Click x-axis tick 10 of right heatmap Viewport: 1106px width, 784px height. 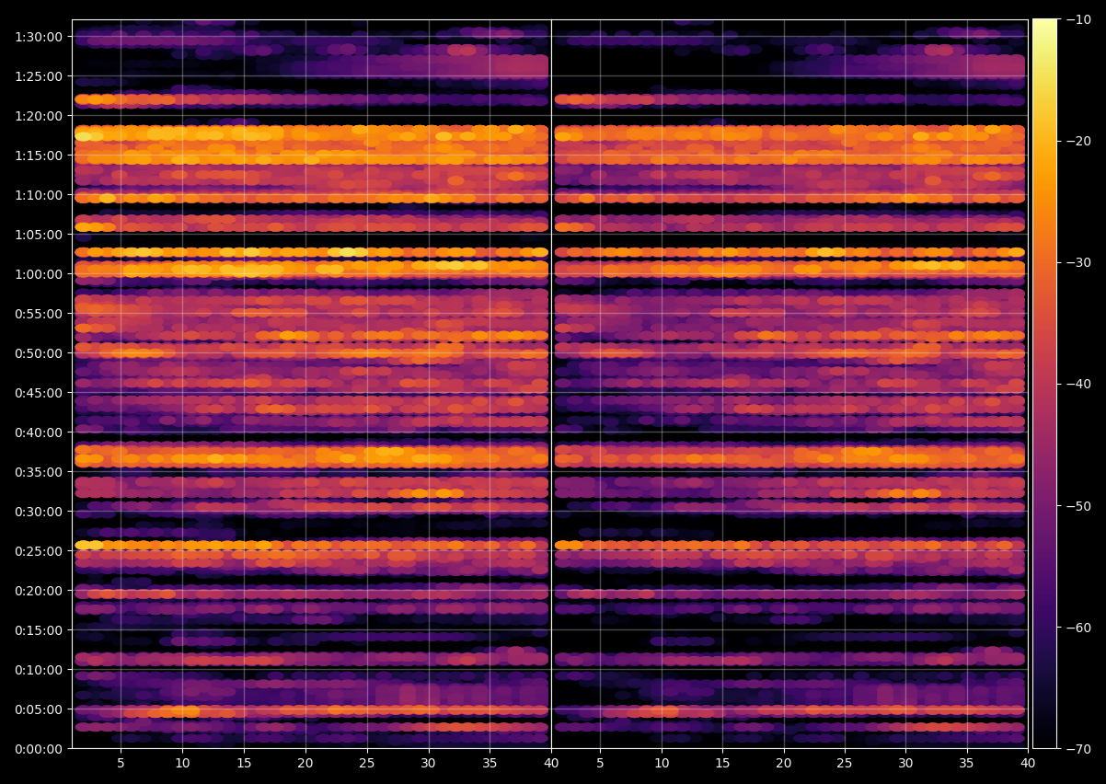[x=661, y=764]
